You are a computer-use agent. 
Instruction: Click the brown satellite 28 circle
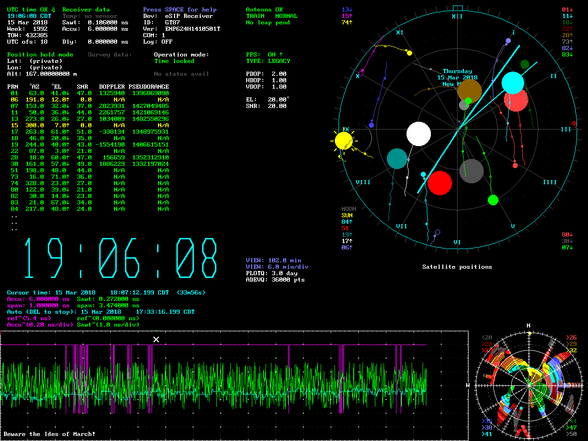point(469,90)
